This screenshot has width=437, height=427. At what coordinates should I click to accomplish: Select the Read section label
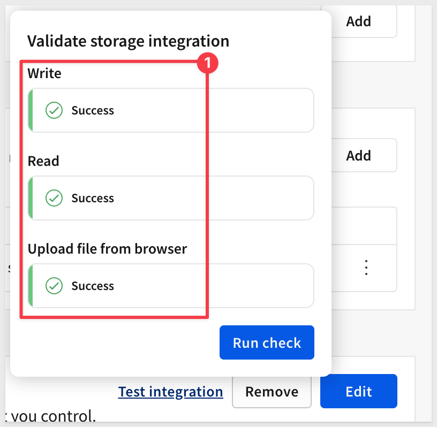(43, 161)
